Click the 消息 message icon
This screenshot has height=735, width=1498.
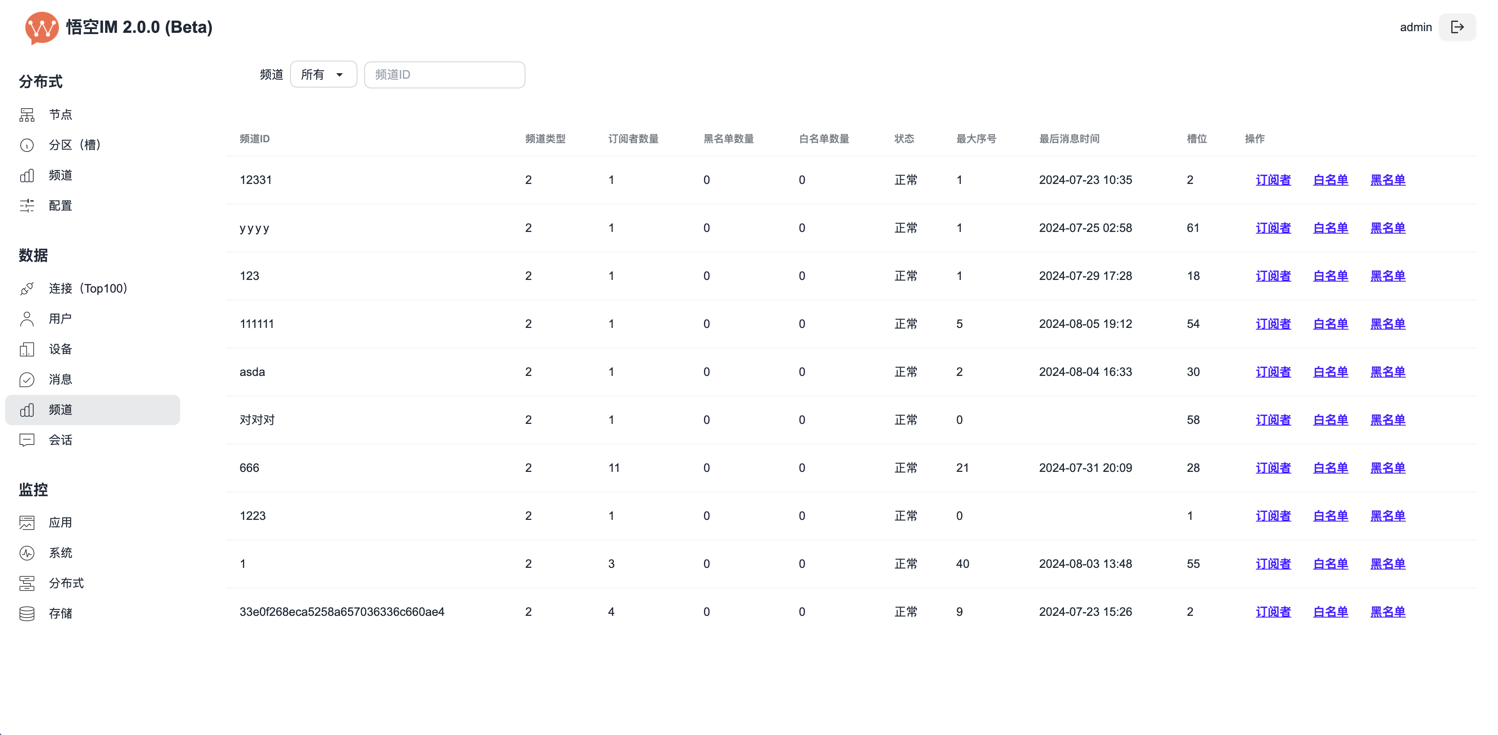point(27,379)
